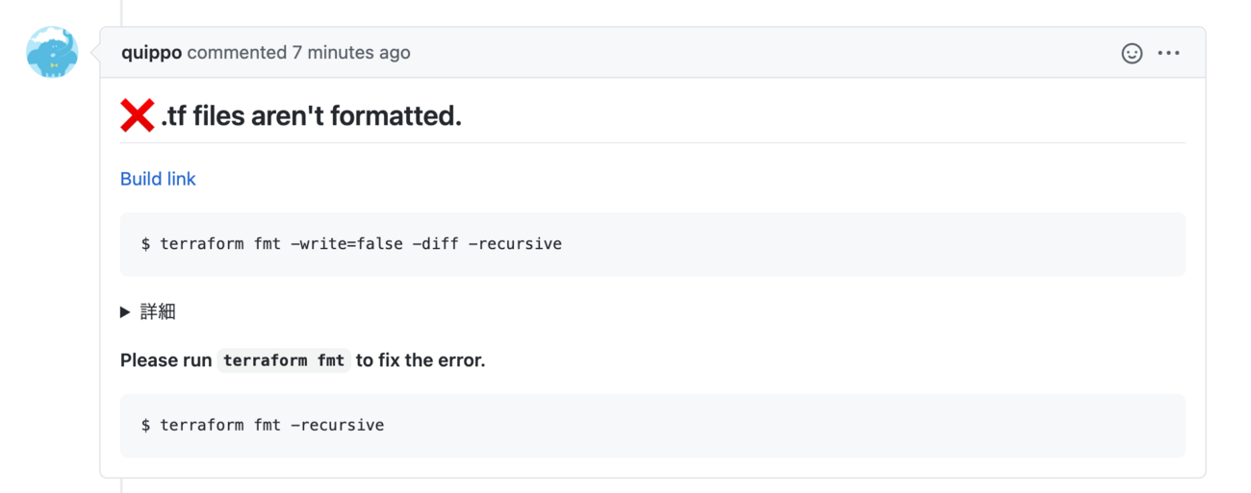This screenshot has width=1251, height=493.
Task: Open the comment options ellipsis menu
Action: 1168,54
